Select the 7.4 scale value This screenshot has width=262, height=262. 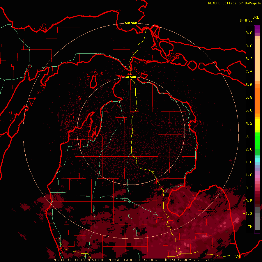coord(249,72)
